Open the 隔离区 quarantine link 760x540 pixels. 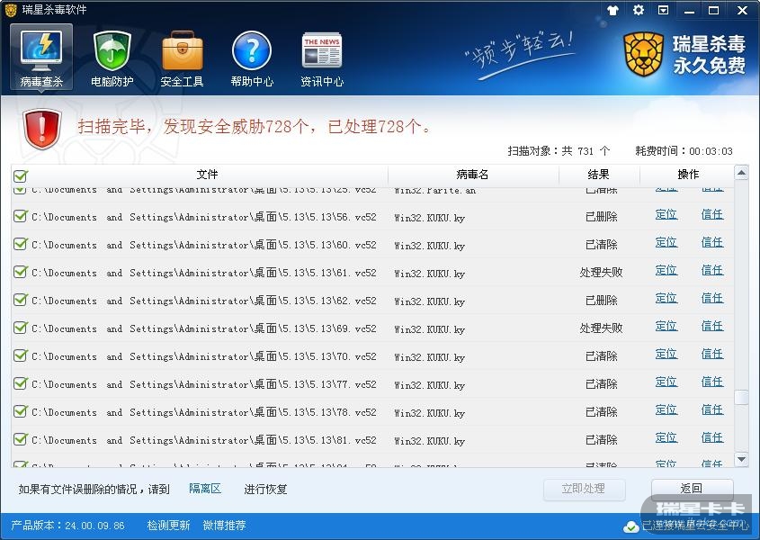coord(205,489)
